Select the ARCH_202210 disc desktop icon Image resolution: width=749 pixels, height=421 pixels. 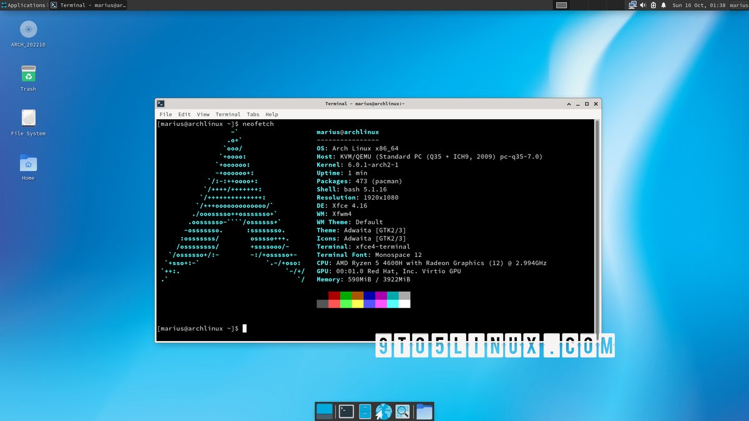(x=28, y=34)
